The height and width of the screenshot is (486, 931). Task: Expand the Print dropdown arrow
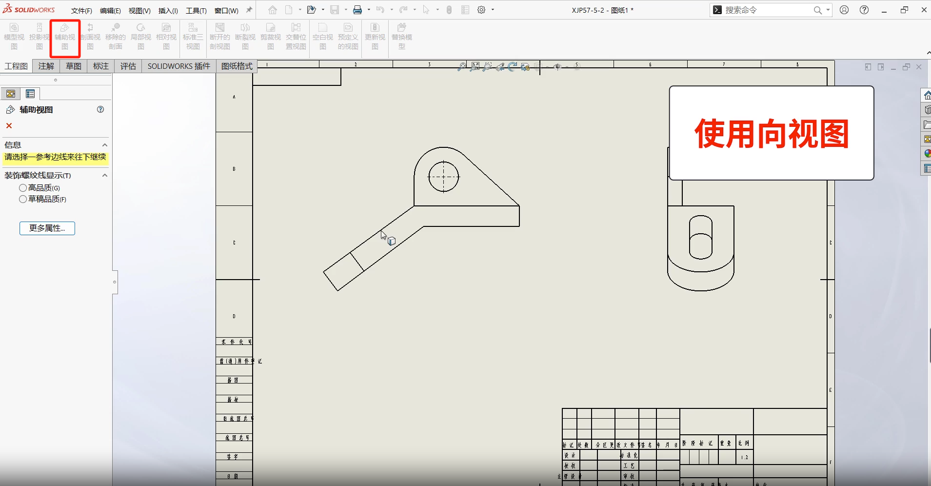[369, 10]
